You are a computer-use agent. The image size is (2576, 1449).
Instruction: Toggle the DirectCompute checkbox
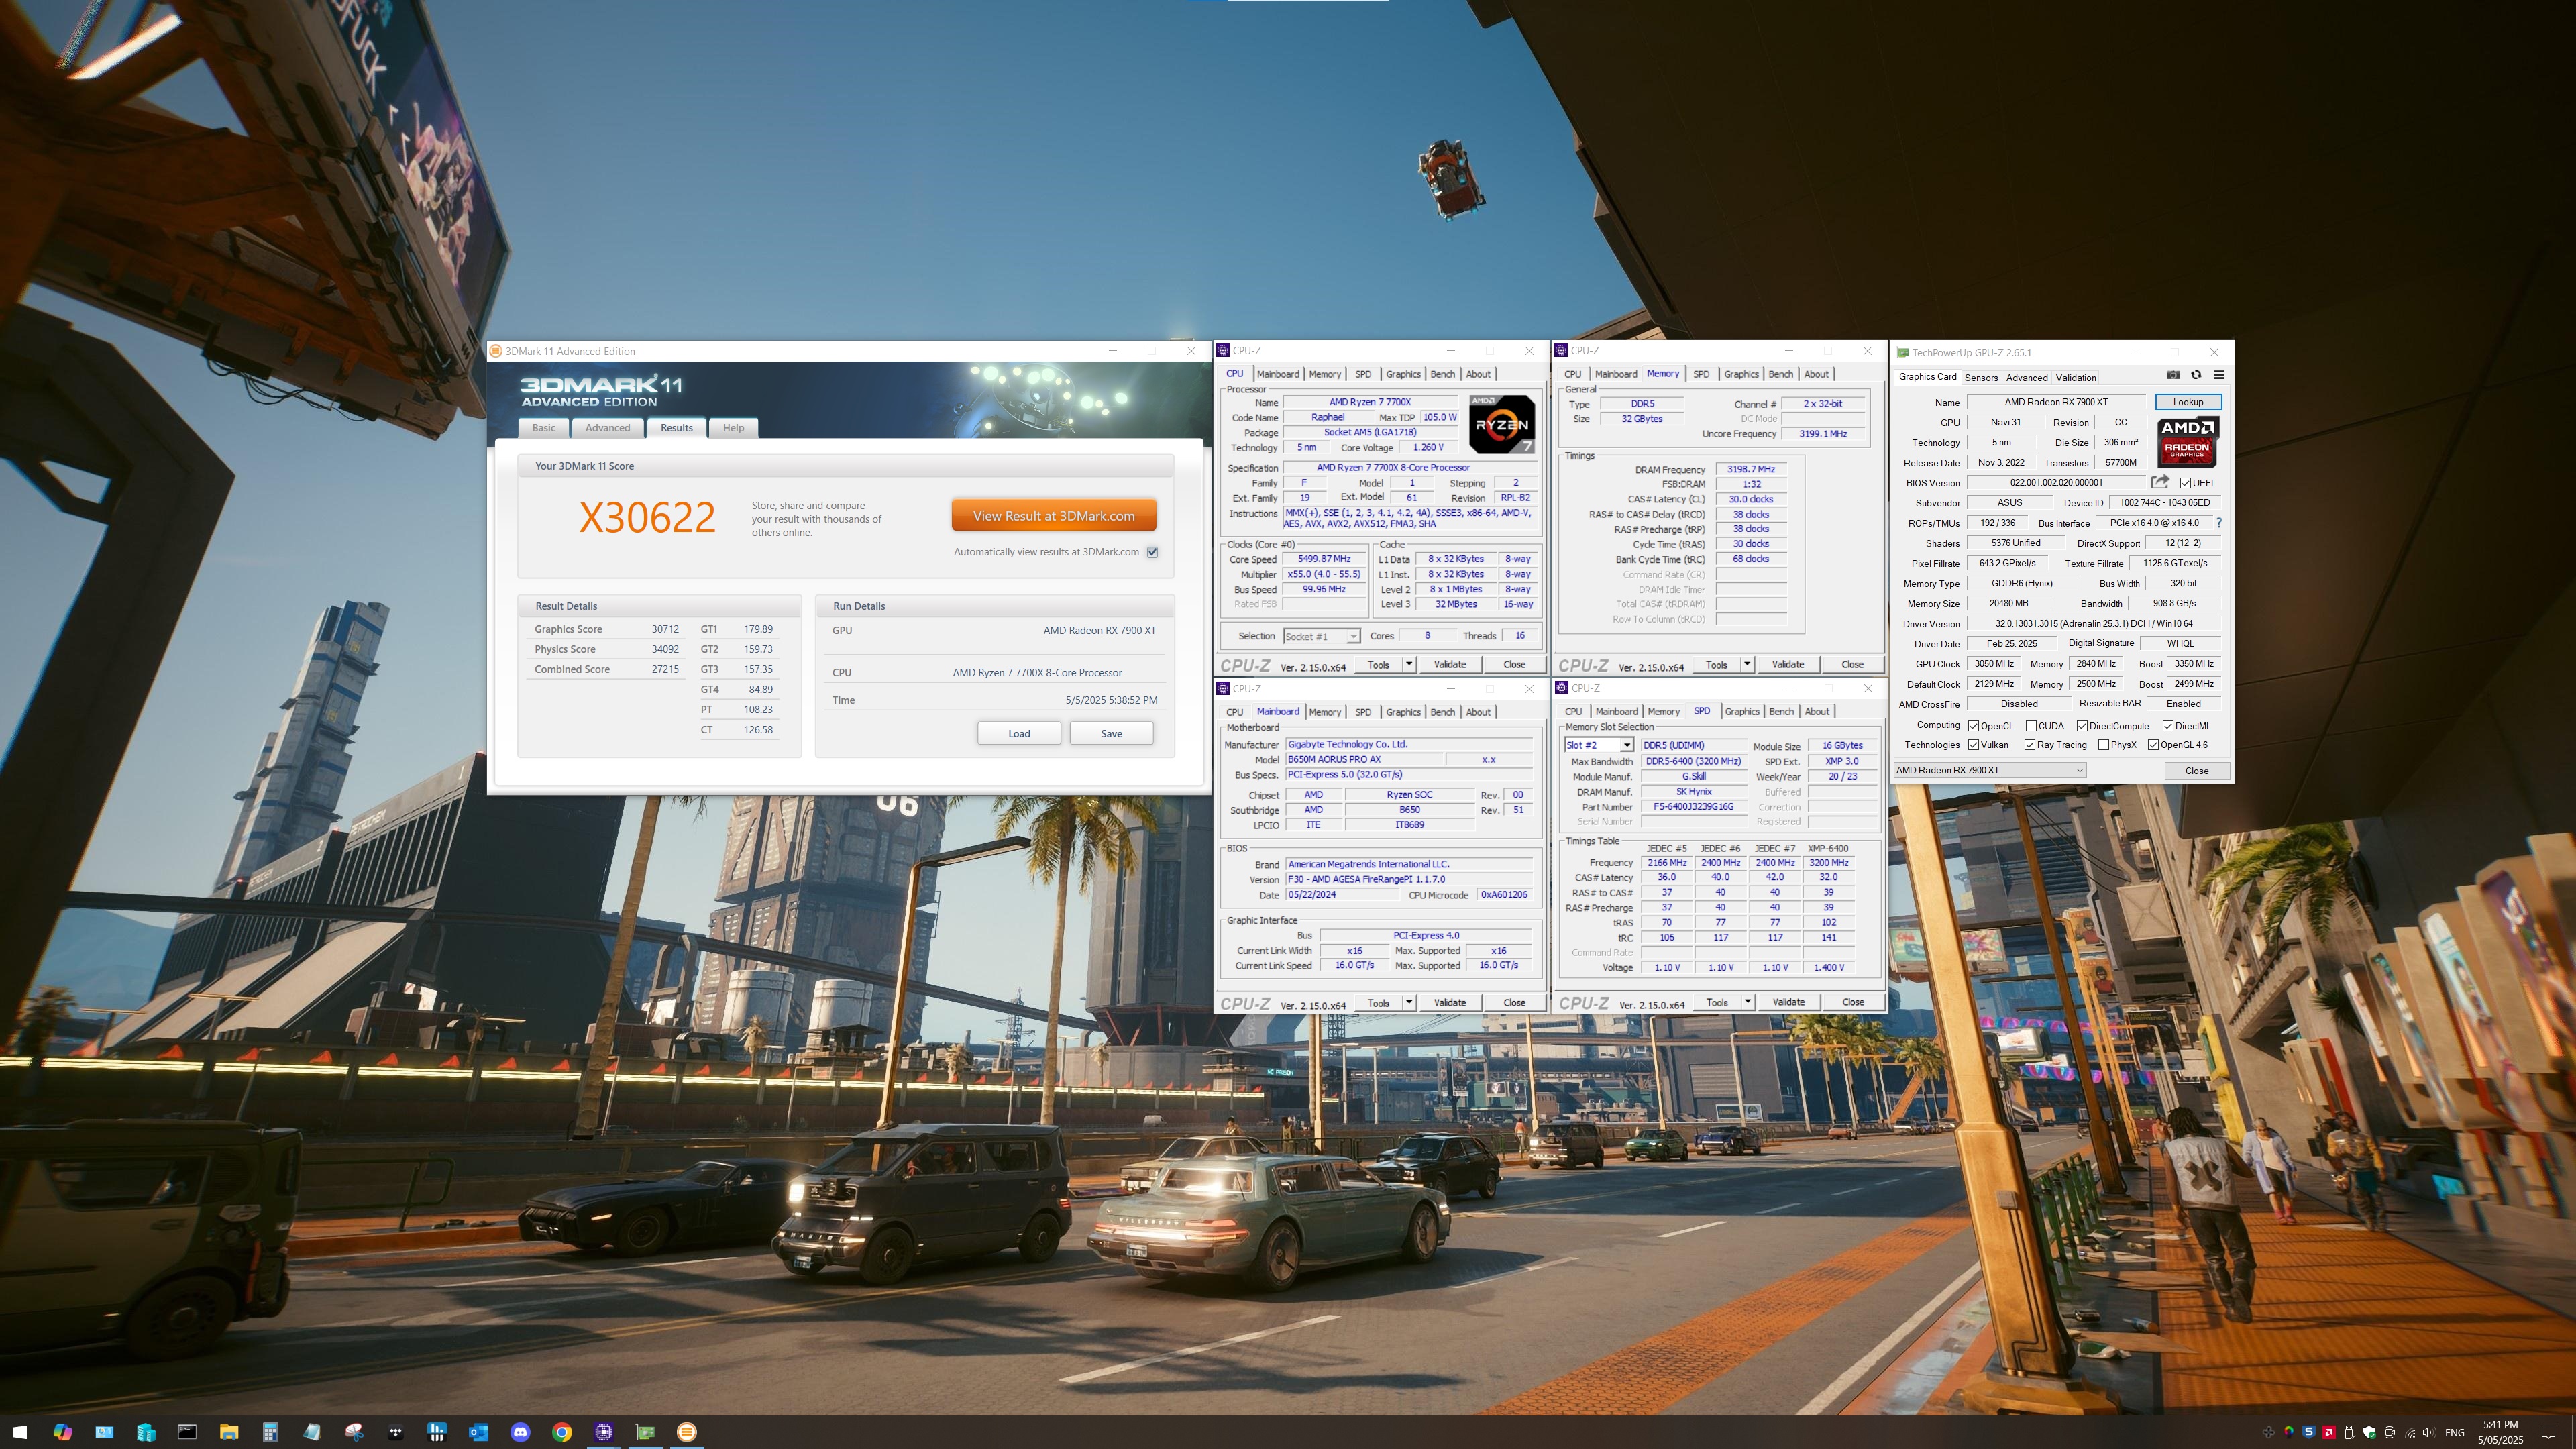(2082, 726)
